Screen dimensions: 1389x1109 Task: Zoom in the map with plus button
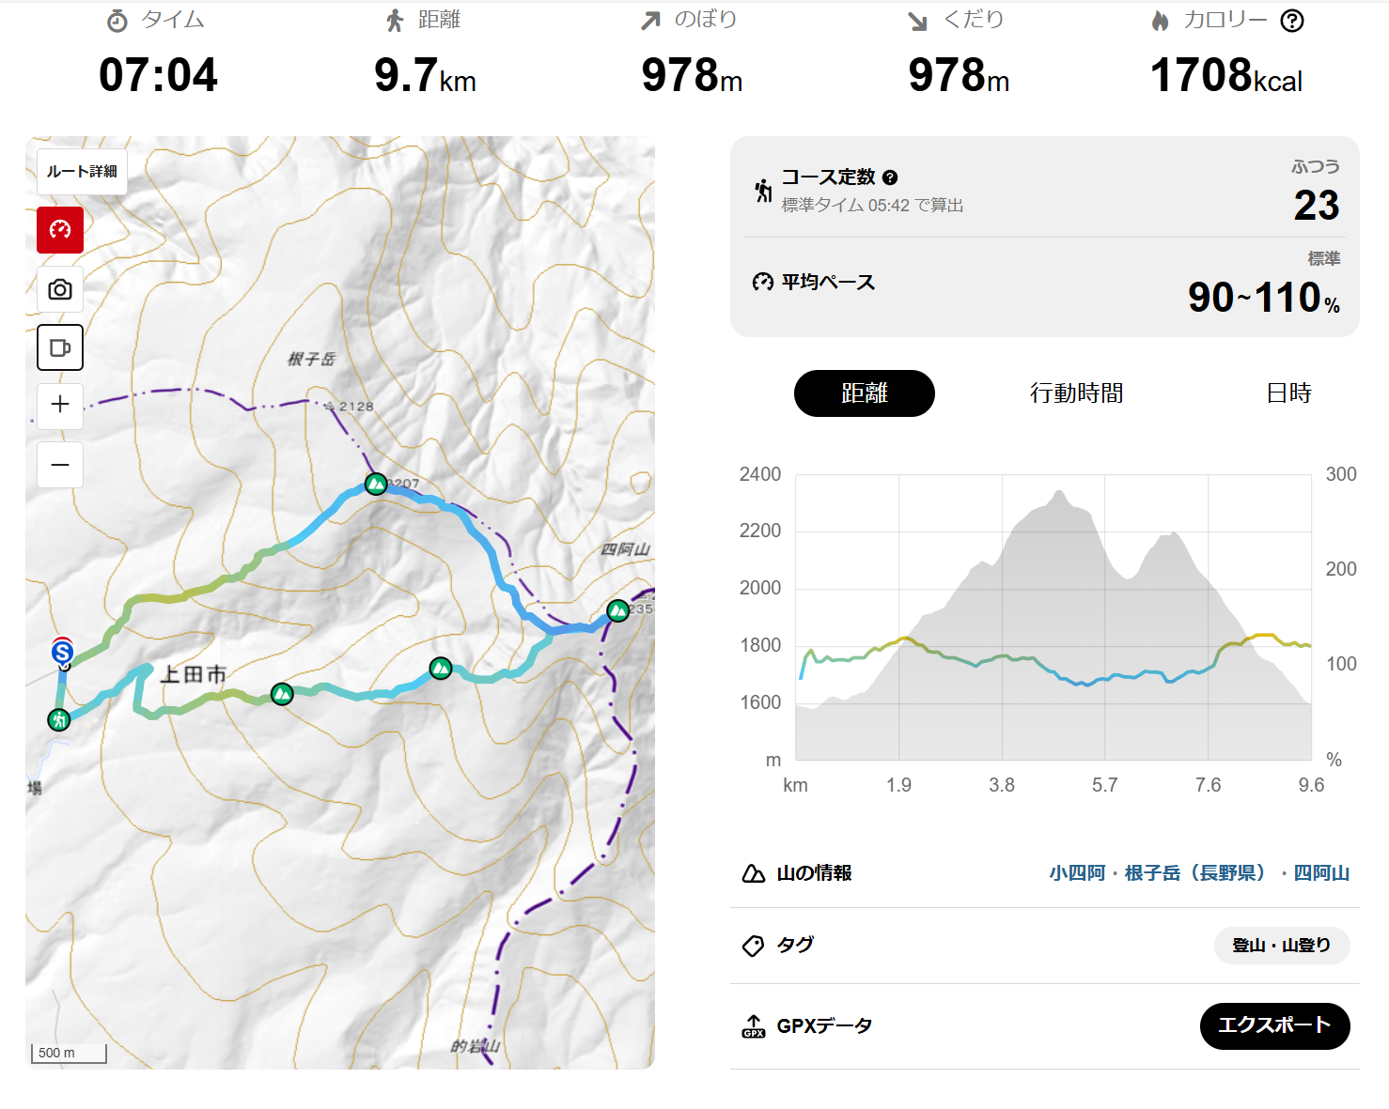[x=60, y=405]
